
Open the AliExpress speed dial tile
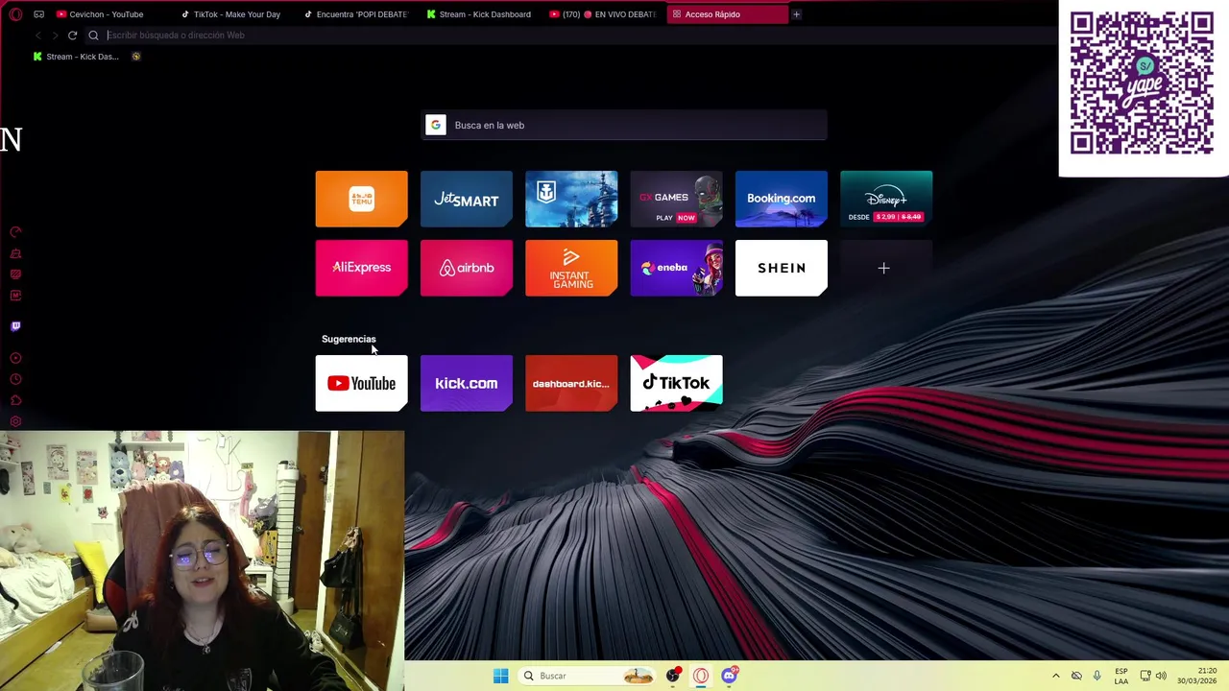click(361, 268)
